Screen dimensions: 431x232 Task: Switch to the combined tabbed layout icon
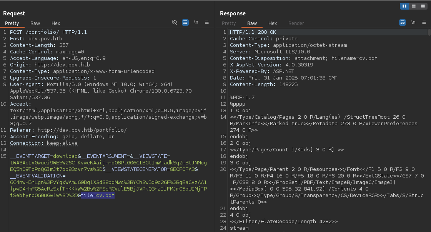point(423,6)
